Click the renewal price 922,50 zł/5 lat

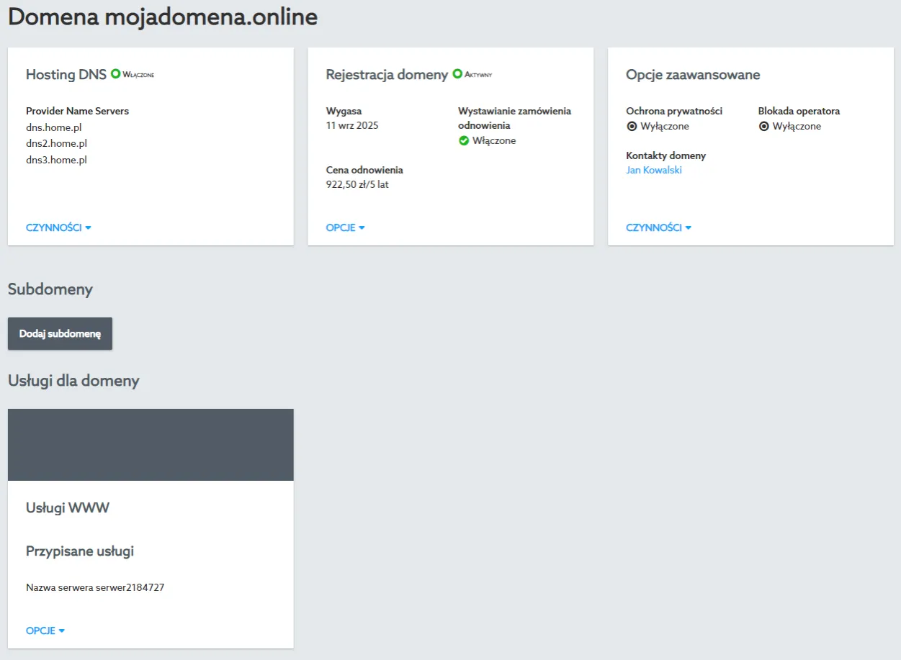click(357, 184)
